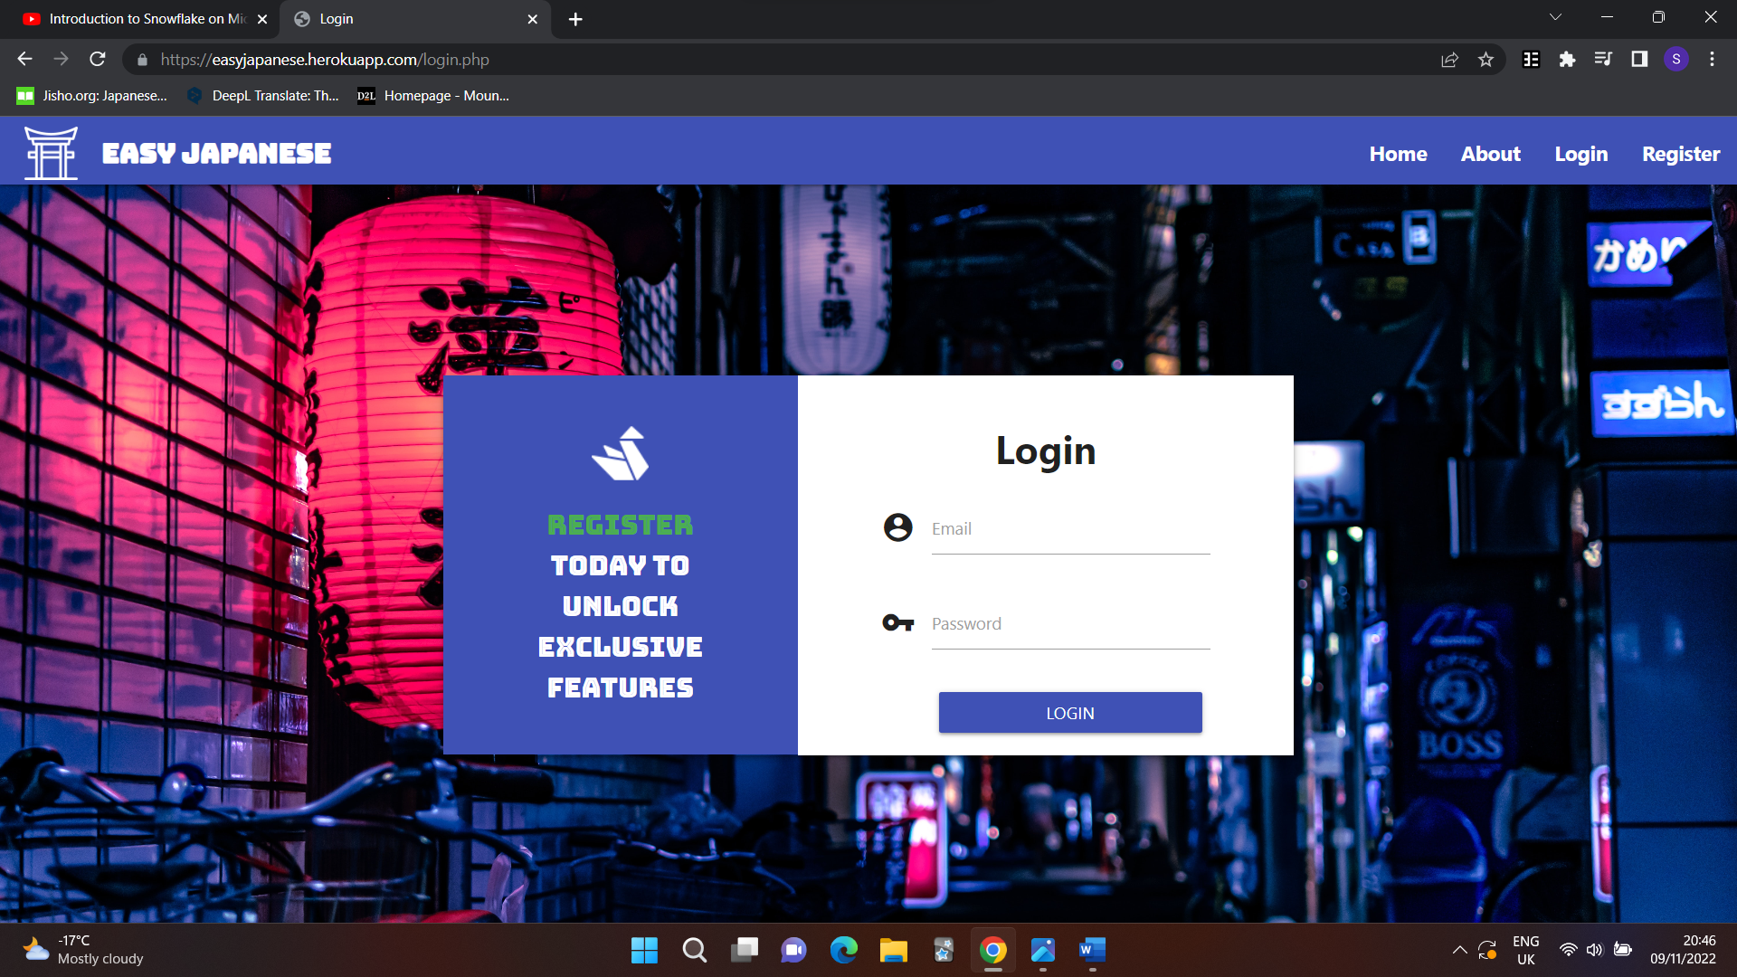Open the weather widget showing -17°C
The image size is (1737, 977).
point(83,950)
